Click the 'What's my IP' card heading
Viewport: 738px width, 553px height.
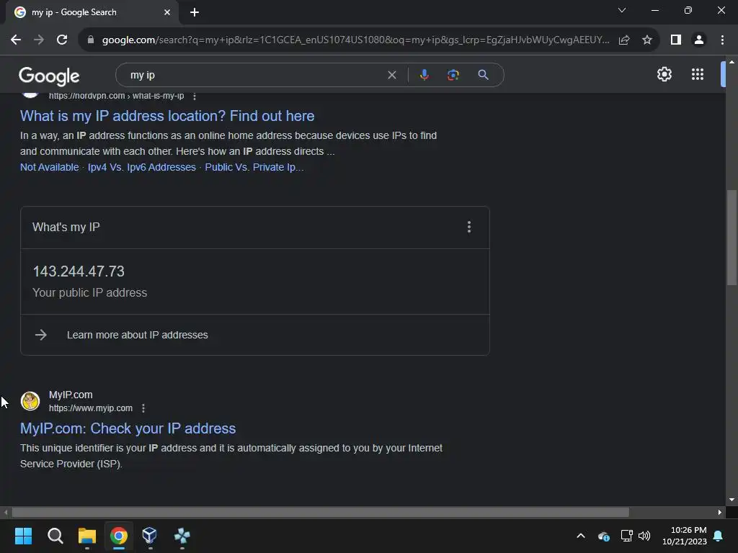pyautogui.click(x=66, y=227)
